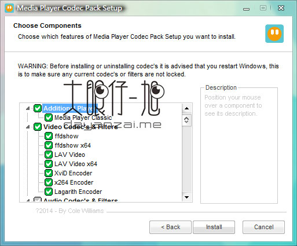297x246 pixels.
Task: Start installation with the Install button
Action: [214, 227]
